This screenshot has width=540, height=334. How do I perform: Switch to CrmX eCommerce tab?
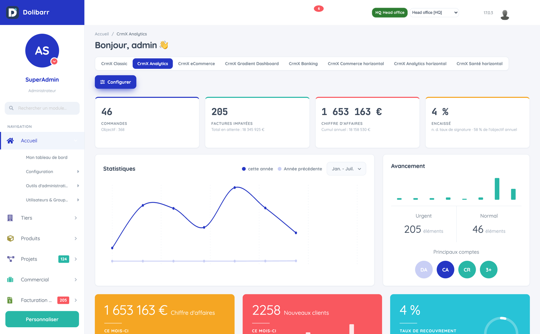pos(197,64)
